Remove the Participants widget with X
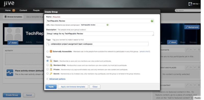The height and width of the screenshot is (100, 204). pos(199,50)
